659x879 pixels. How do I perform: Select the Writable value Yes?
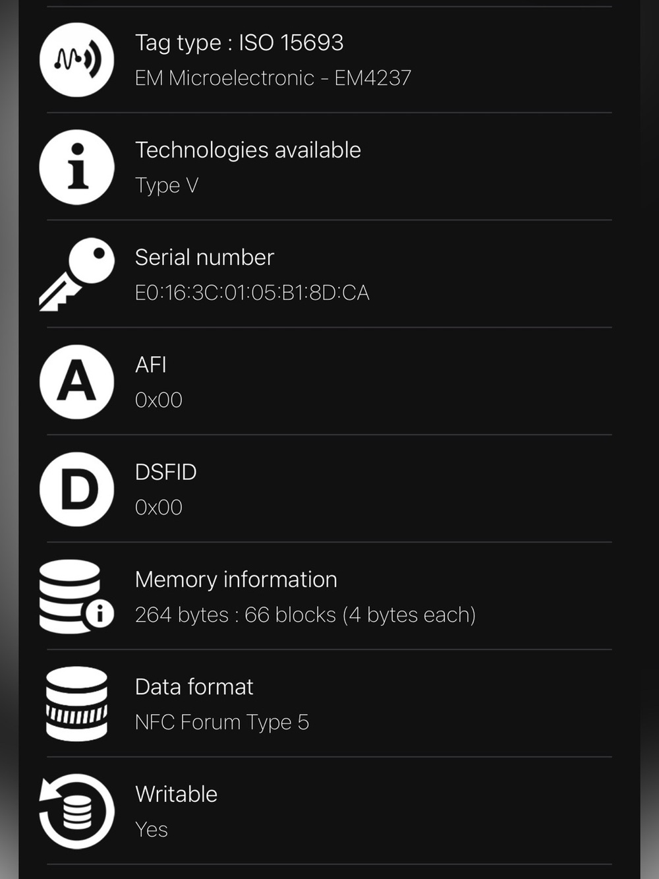pos(152,830)
